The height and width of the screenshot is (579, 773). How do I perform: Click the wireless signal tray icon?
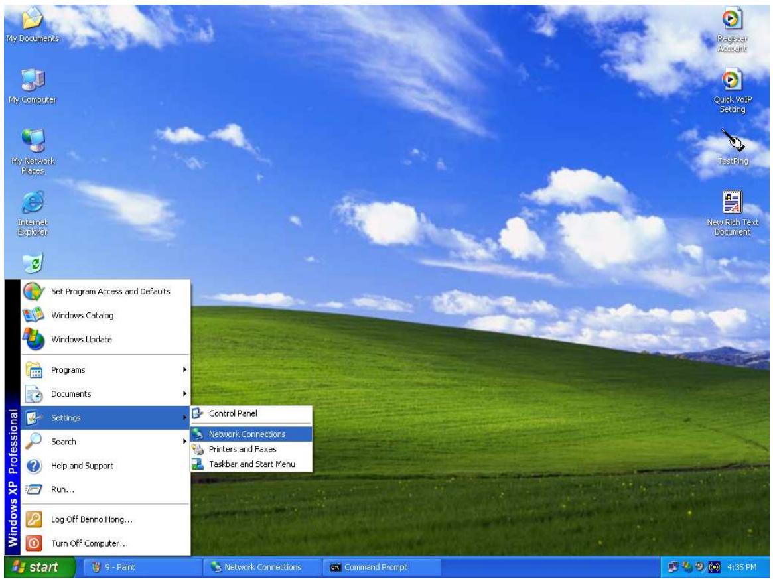point(714,567)
